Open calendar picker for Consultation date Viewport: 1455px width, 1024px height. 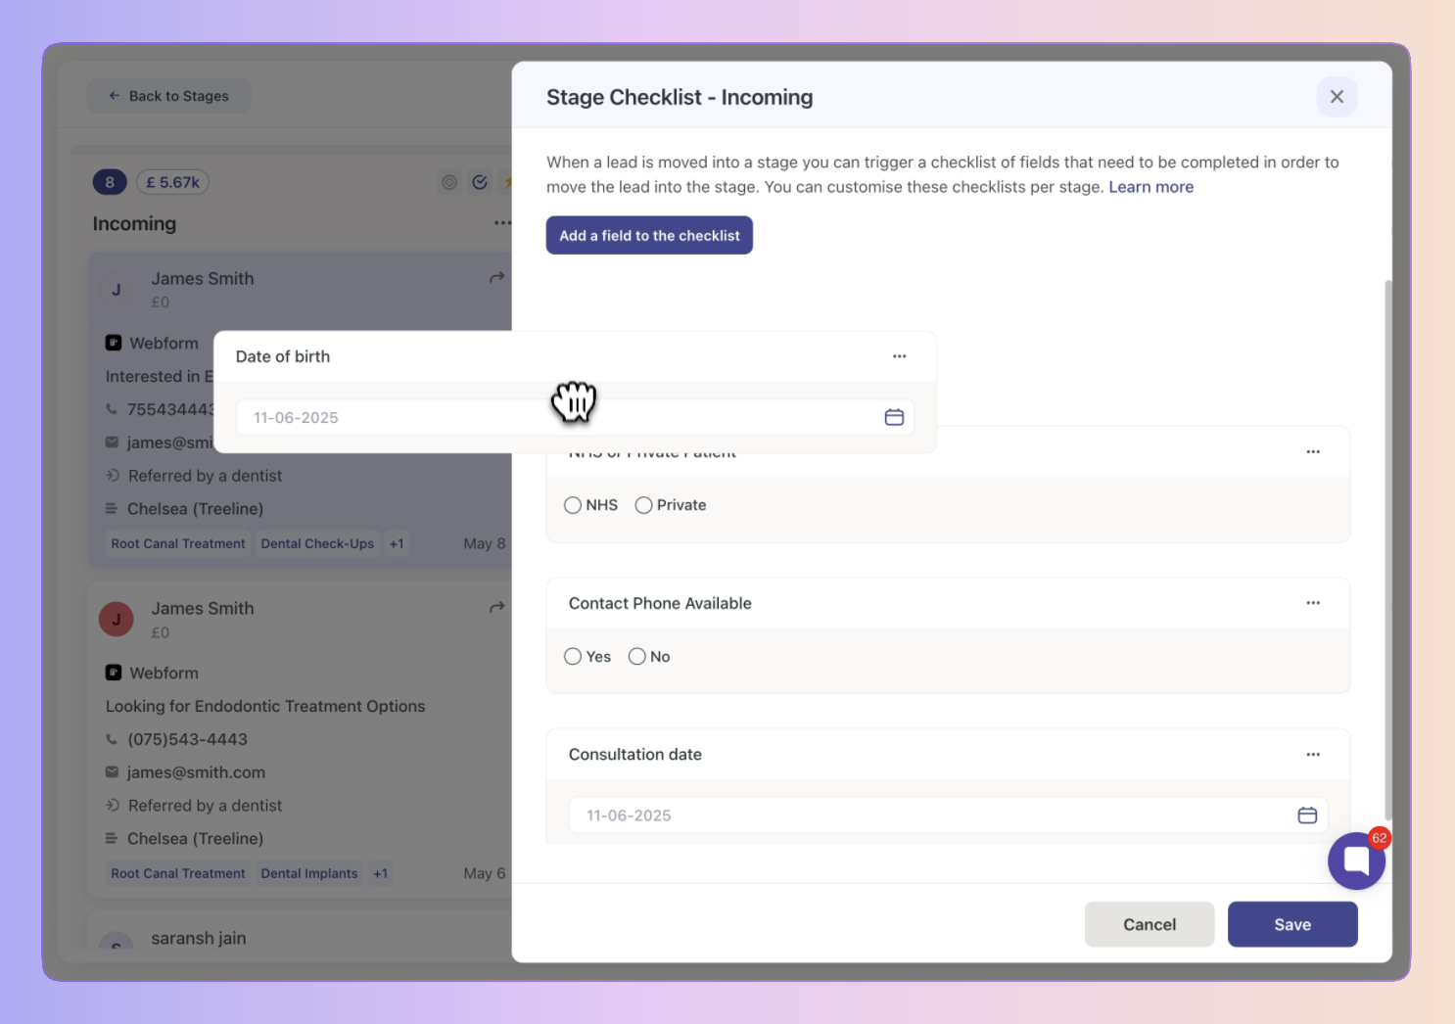tap(1307, 815)
